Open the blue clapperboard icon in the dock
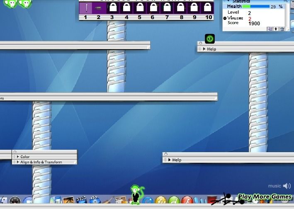Image resolution: width=294 pixels, height=209 pixels. (95, 200)
